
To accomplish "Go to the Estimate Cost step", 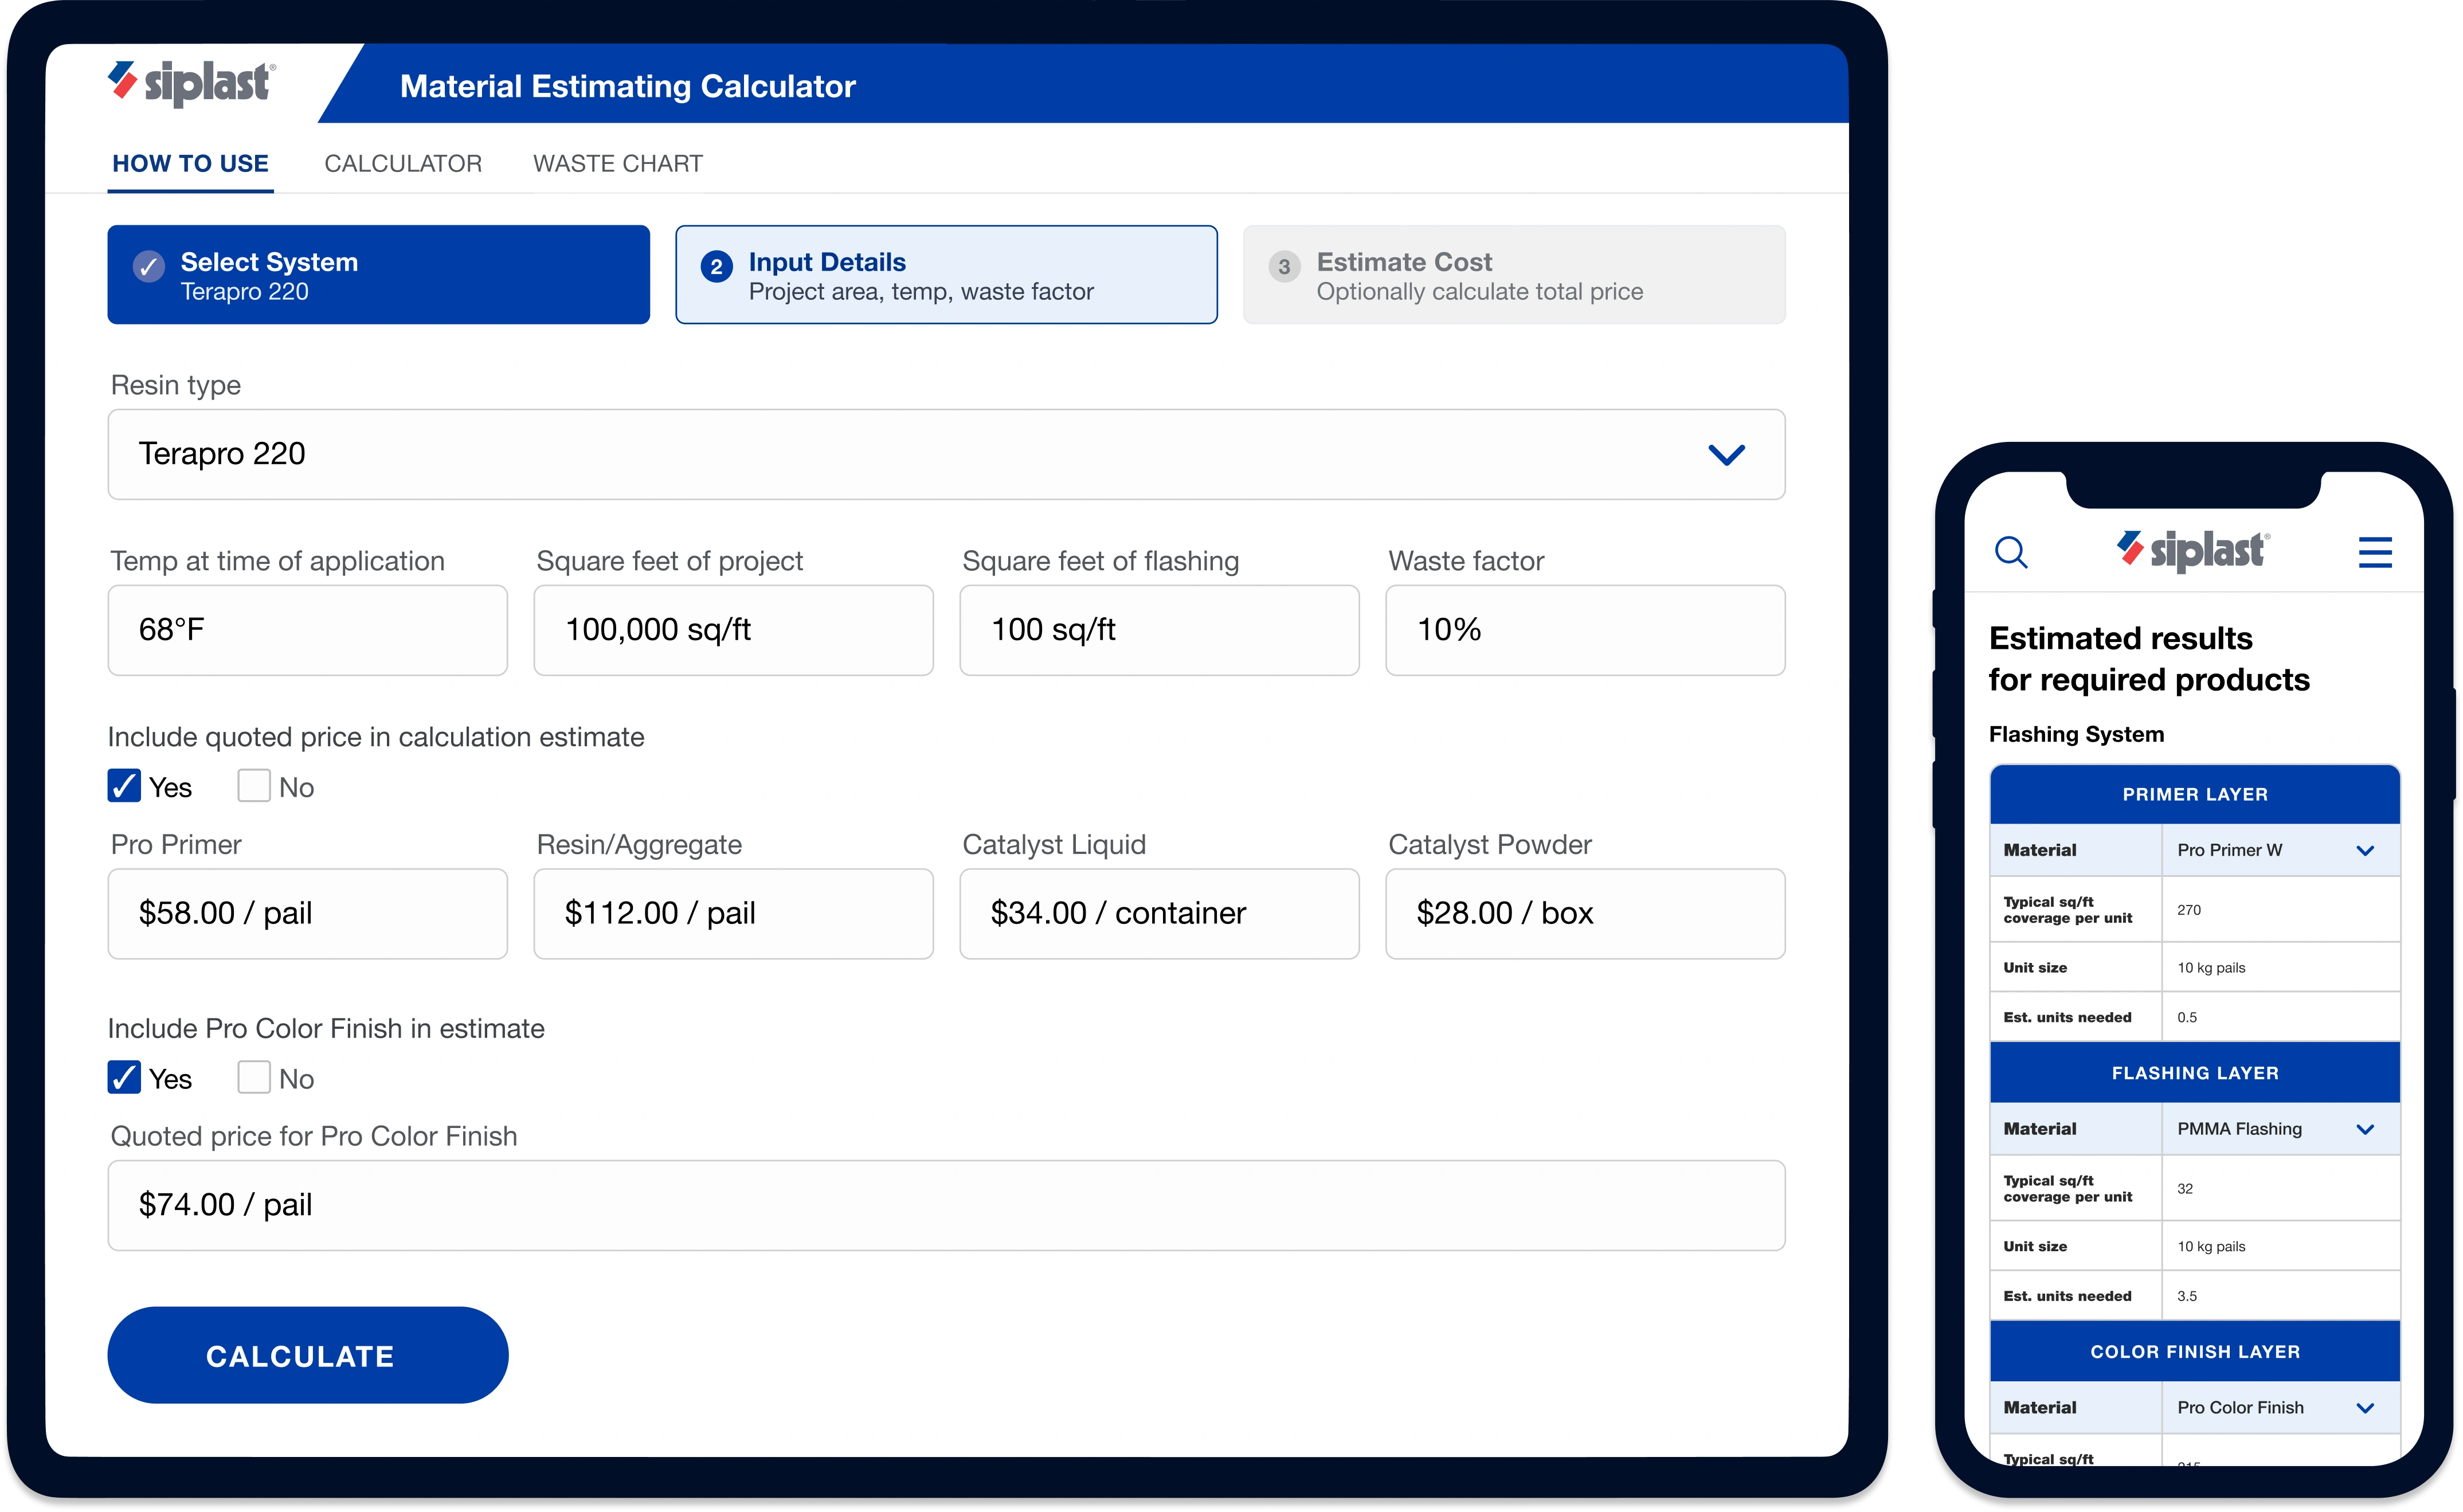I will 1514,275.
